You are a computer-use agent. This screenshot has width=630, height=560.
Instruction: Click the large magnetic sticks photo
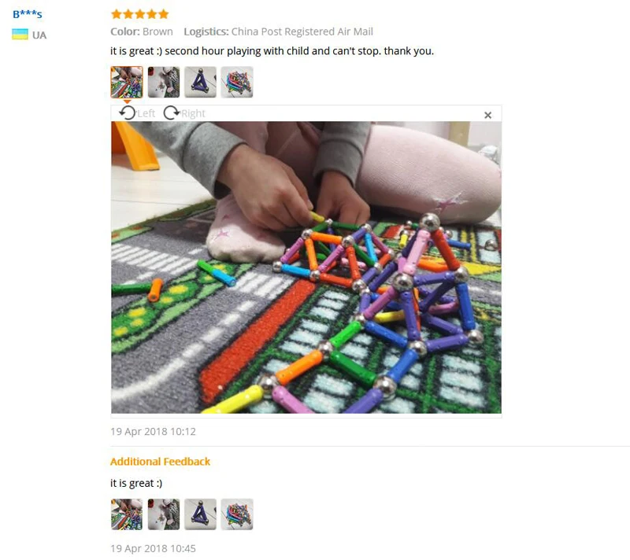306,267
